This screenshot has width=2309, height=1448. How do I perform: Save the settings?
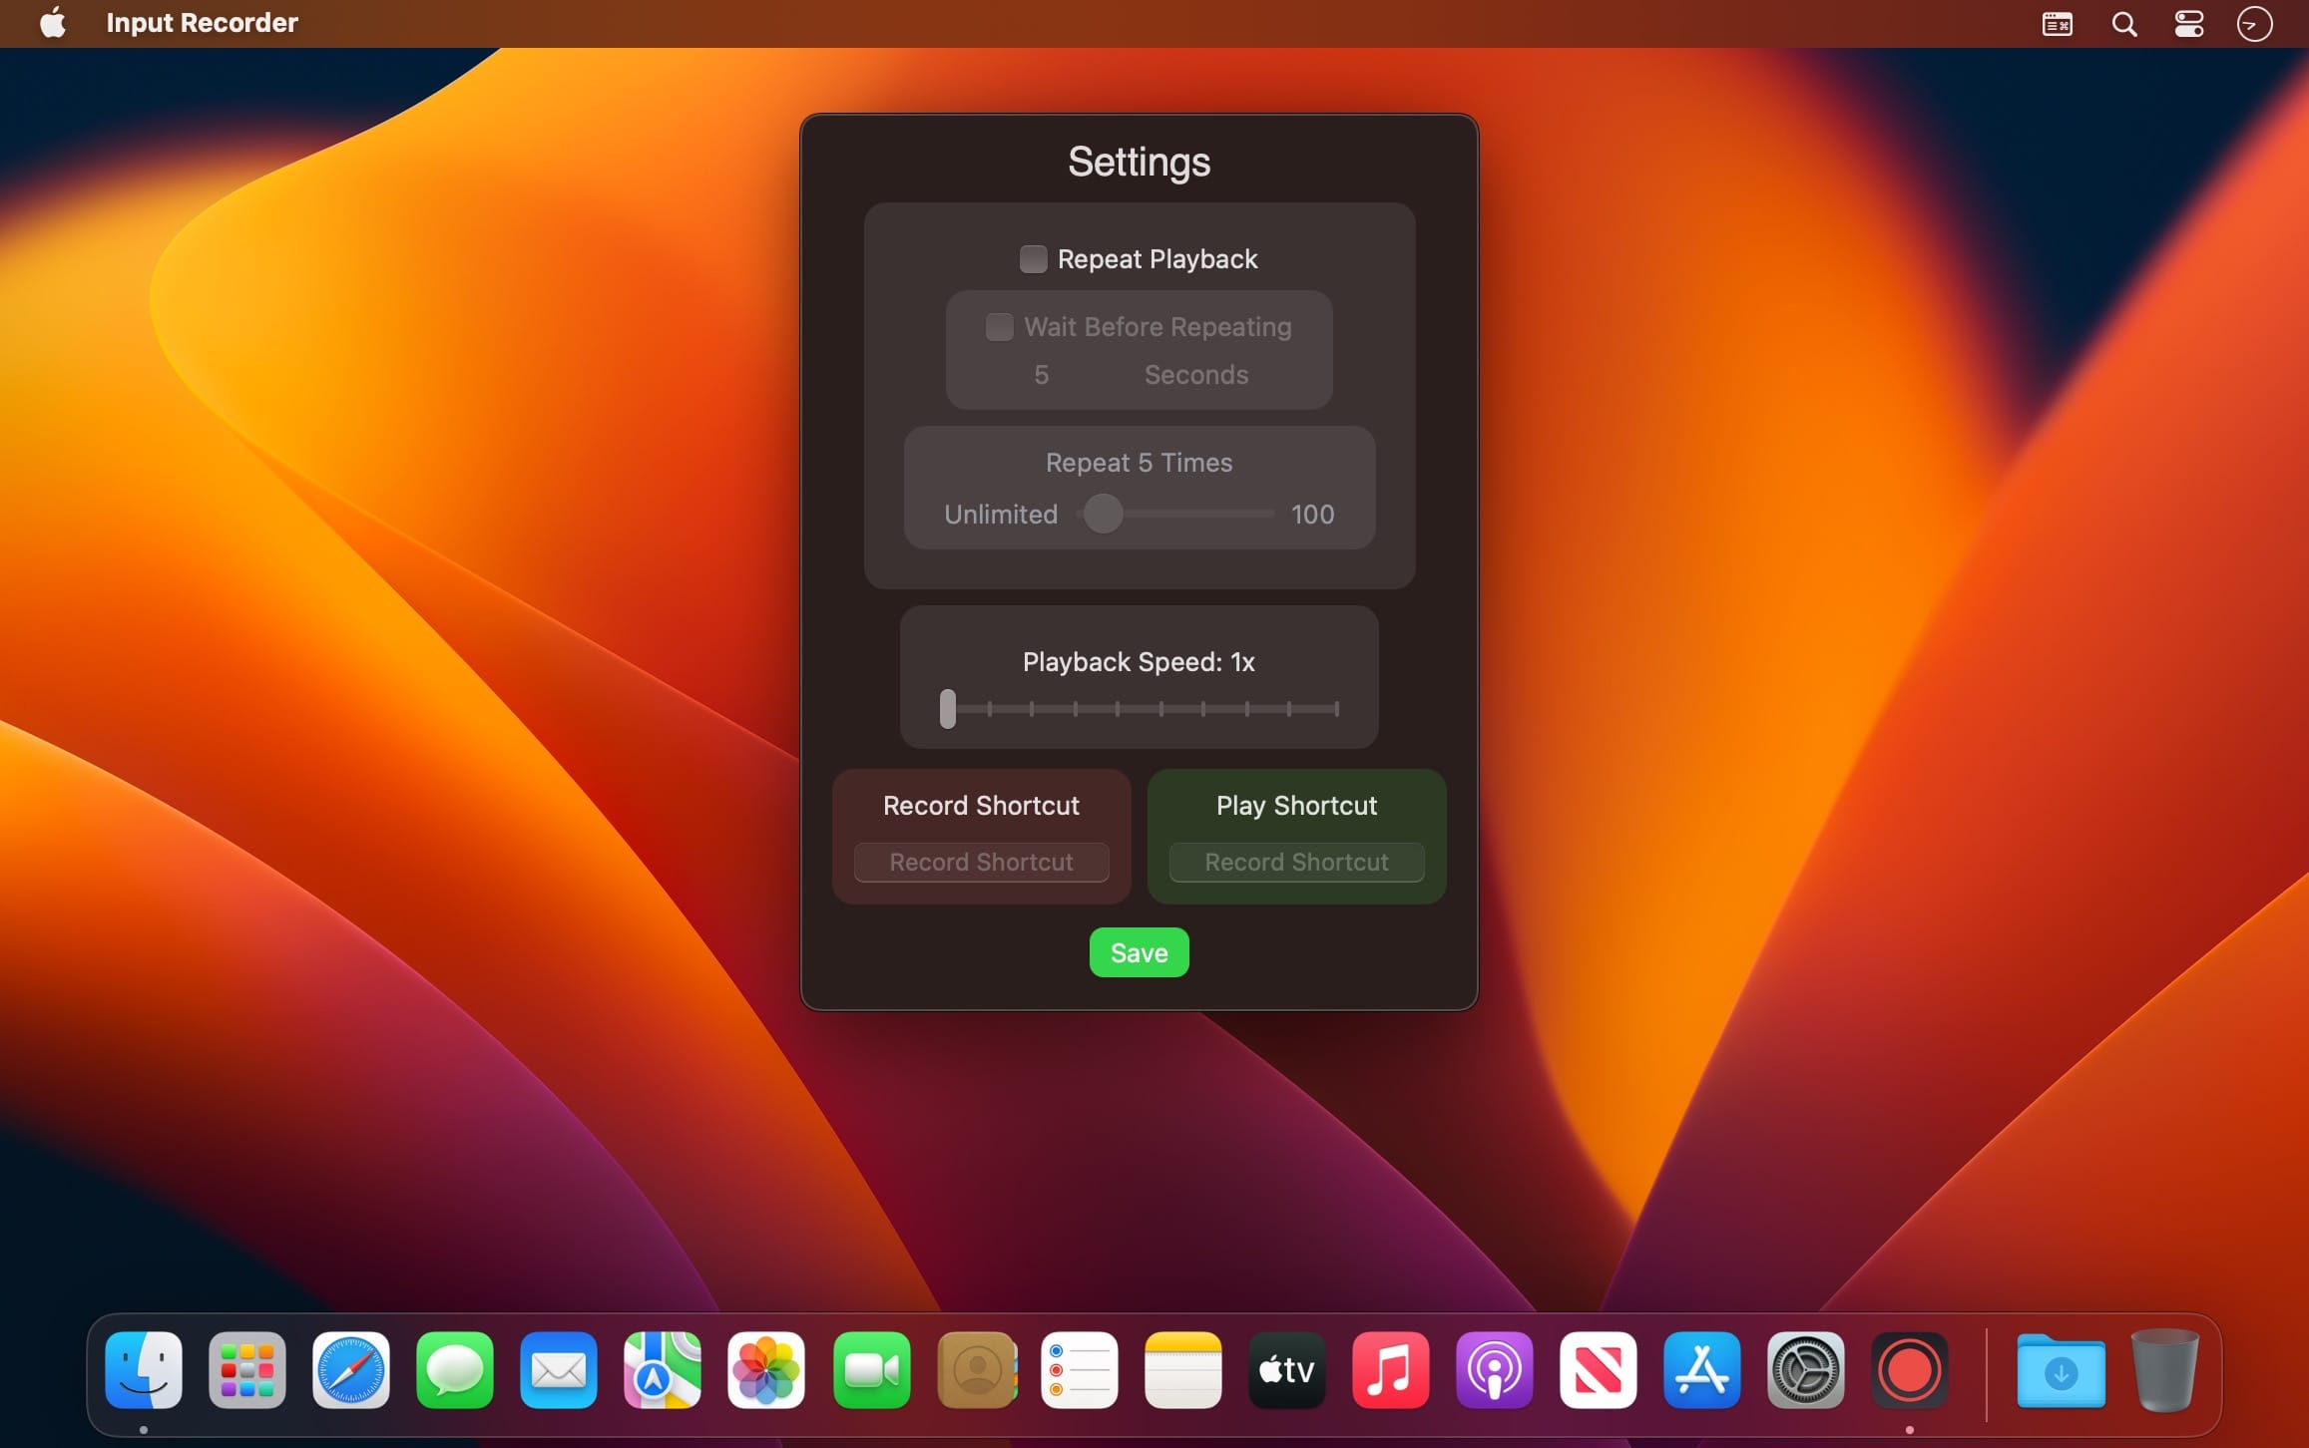[1139, 952]
